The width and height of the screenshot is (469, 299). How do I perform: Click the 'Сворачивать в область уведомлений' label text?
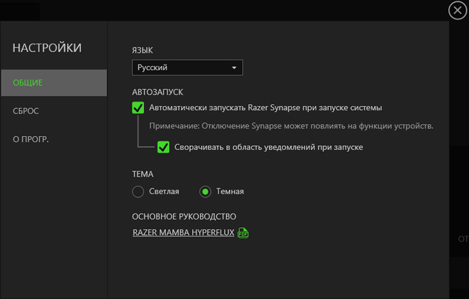tap(268, 147)
